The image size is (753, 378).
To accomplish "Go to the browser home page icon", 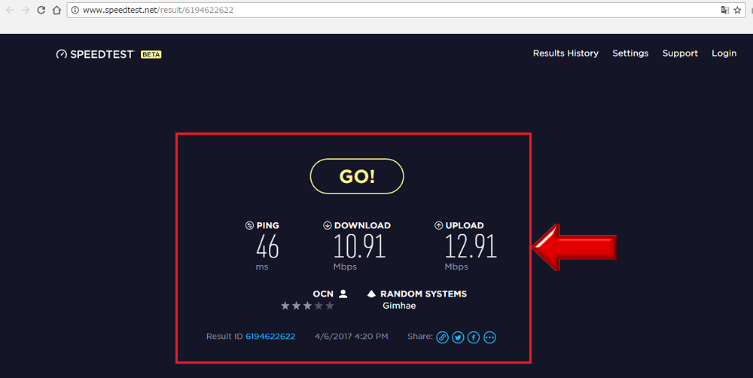I will 56,10.
